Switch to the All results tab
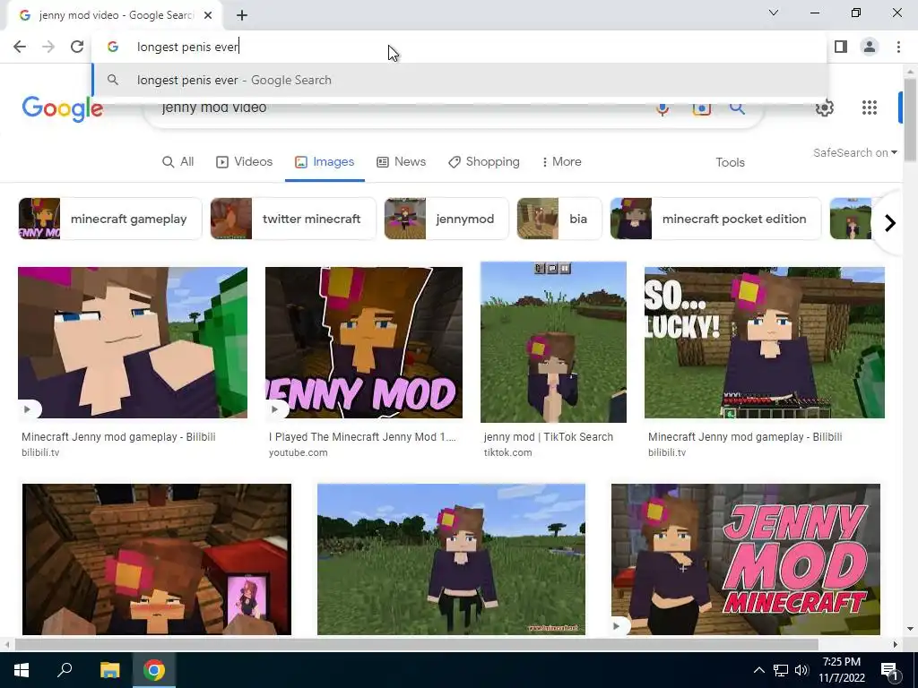 178,162
